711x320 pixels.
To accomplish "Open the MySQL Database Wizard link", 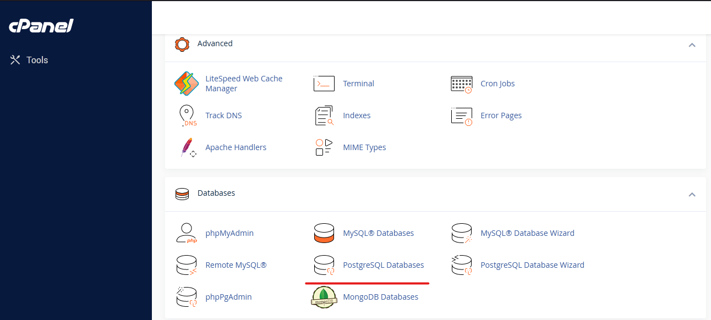I will click(527, 233).
